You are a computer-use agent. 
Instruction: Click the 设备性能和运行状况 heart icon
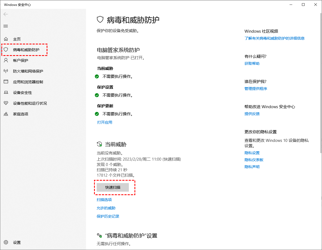[x=6, y=103]
